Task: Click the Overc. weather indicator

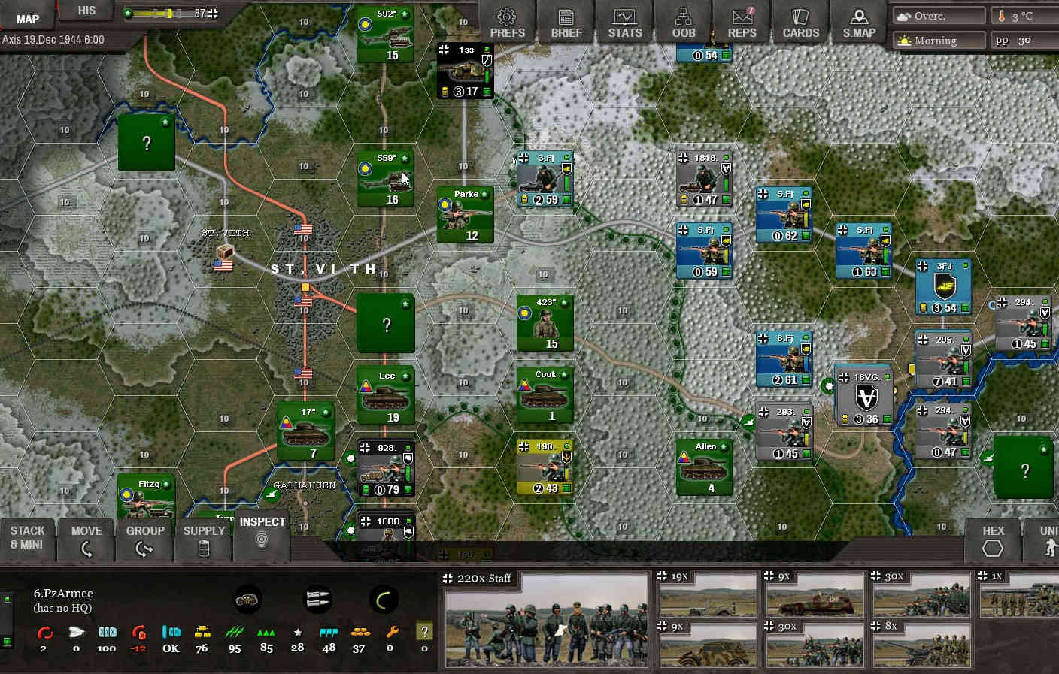Action: coord(938,16)
